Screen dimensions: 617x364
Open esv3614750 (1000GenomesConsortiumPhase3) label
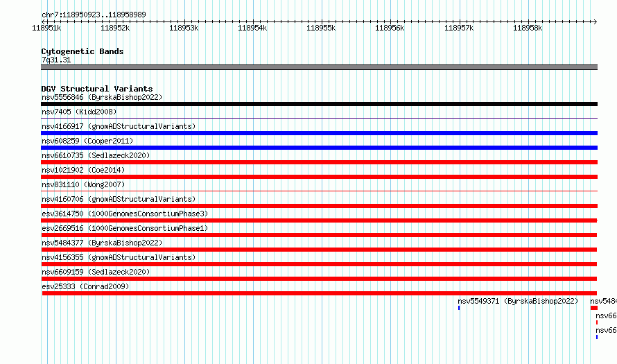click(125, 214)
